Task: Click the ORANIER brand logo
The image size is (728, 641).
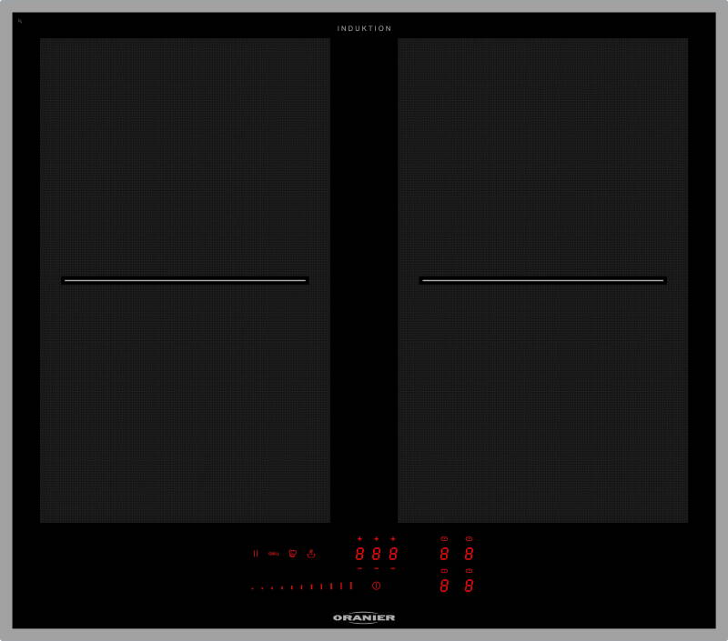Action: pyautogui.click(x=364, y=617)
